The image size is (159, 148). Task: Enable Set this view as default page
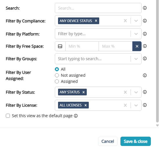[x=8, y=116]
